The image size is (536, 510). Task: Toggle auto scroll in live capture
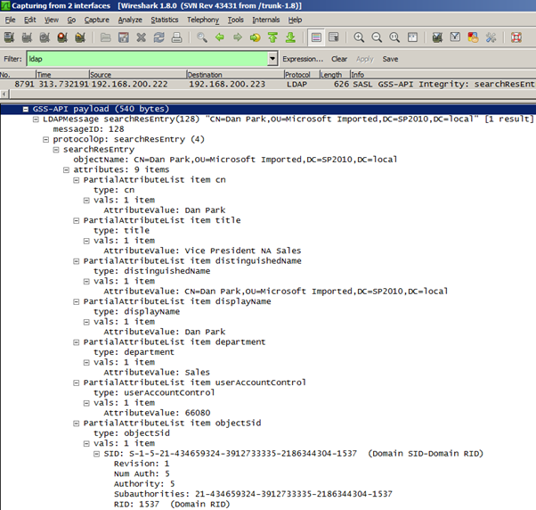pos(333,37)
